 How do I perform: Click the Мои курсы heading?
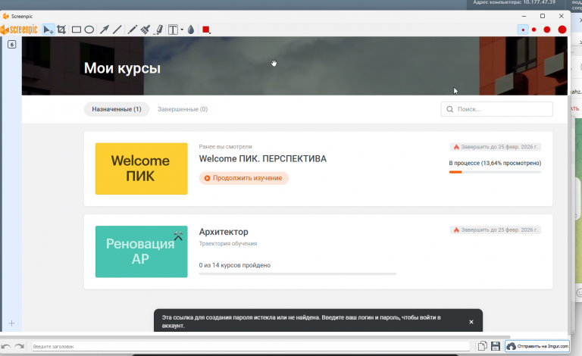coord(122,68)
